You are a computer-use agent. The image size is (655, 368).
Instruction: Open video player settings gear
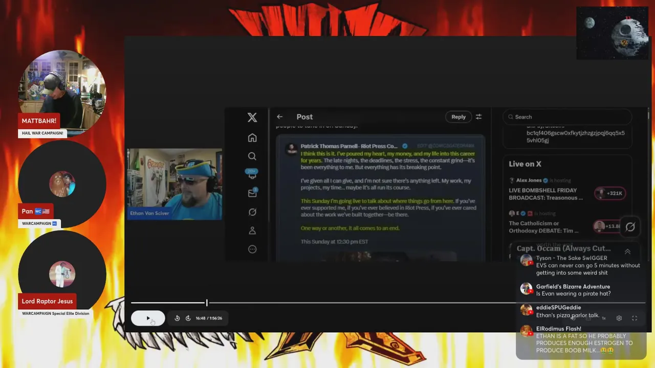(619, 318)
